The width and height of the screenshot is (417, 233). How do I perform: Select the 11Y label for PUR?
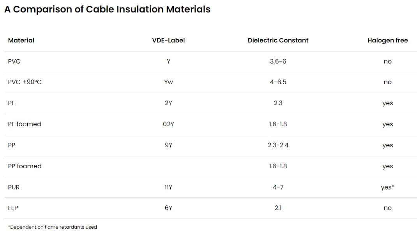pyautogui.click(x=168, y=187)
